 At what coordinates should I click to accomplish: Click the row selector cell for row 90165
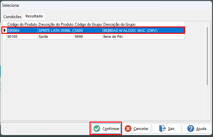tap(4, 37)
